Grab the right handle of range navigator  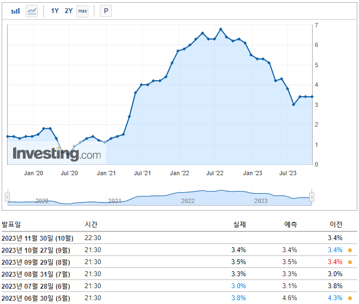coord(312,197)
